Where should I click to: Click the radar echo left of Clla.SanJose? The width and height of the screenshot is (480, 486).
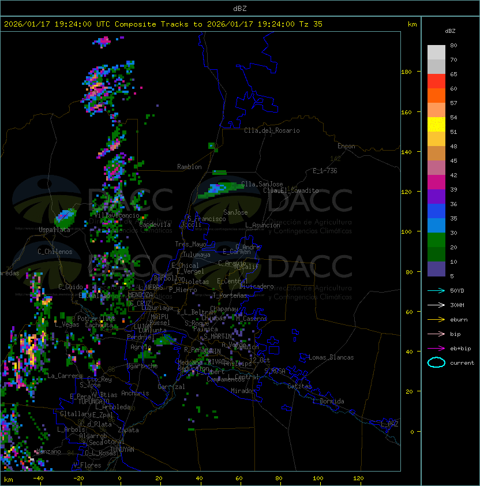pyautogui.click(x=221, y=189)
